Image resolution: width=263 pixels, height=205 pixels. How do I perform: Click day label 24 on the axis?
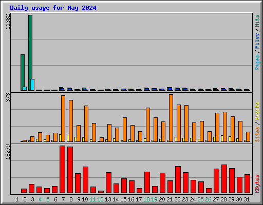click(x=193, y=199)
